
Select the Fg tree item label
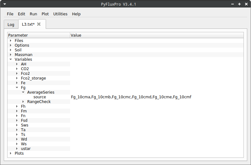[x=23, y=88]
